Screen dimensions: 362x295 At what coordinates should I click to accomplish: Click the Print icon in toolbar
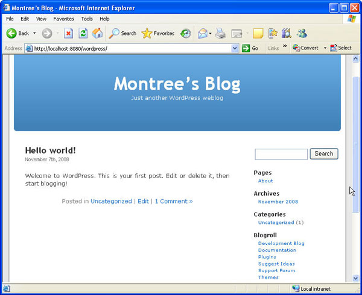221,33
